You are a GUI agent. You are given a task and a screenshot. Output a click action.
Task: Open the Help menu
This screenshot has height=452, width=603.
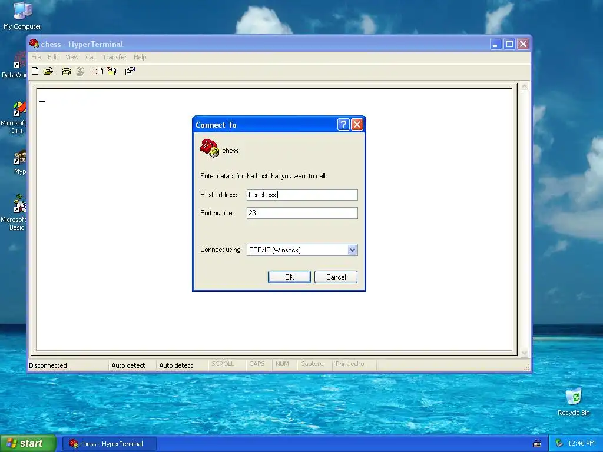tap(140, 57)
